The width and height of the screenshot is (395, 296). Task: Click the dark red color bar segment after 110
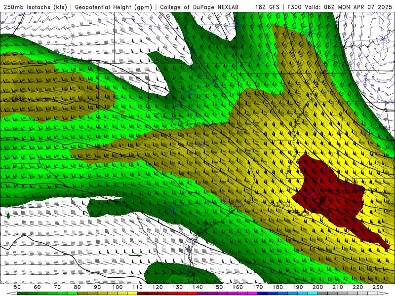143,294
